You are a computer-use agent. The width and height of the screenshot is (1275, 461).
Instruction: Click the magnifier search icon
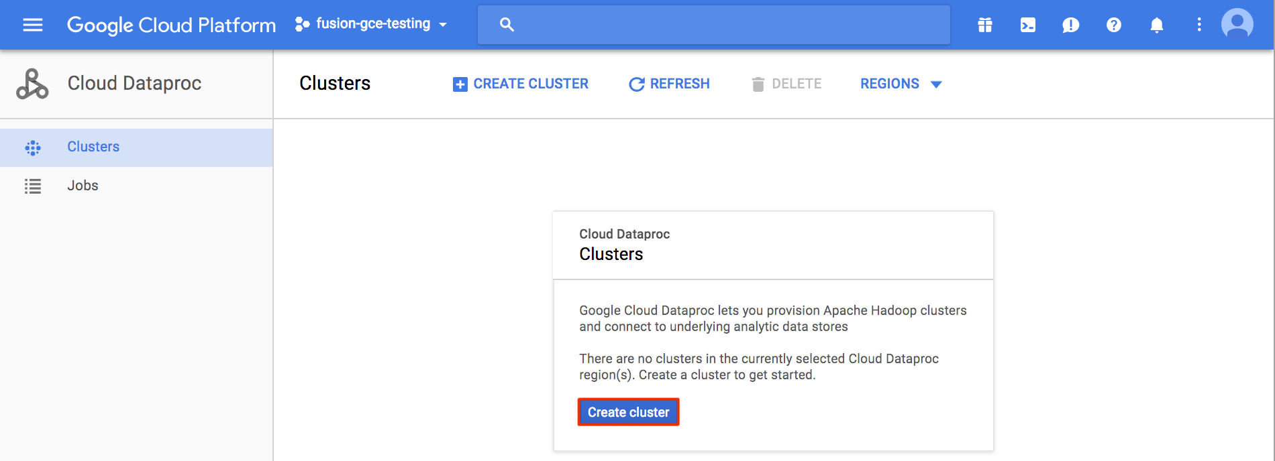pyautogui.click(x=507, y=25)
